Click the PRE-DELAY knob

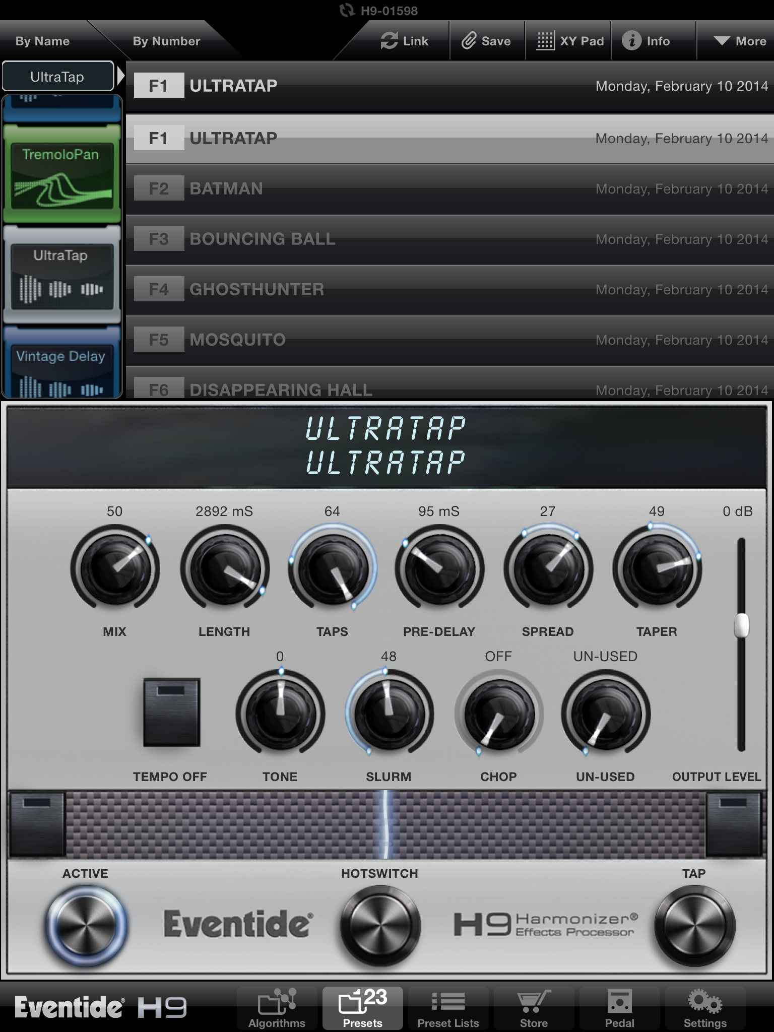[x=439, y=568]
